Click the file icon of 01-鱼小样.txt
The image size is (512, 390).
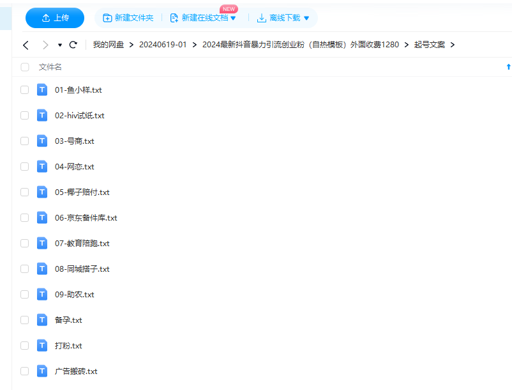[42, 90]
